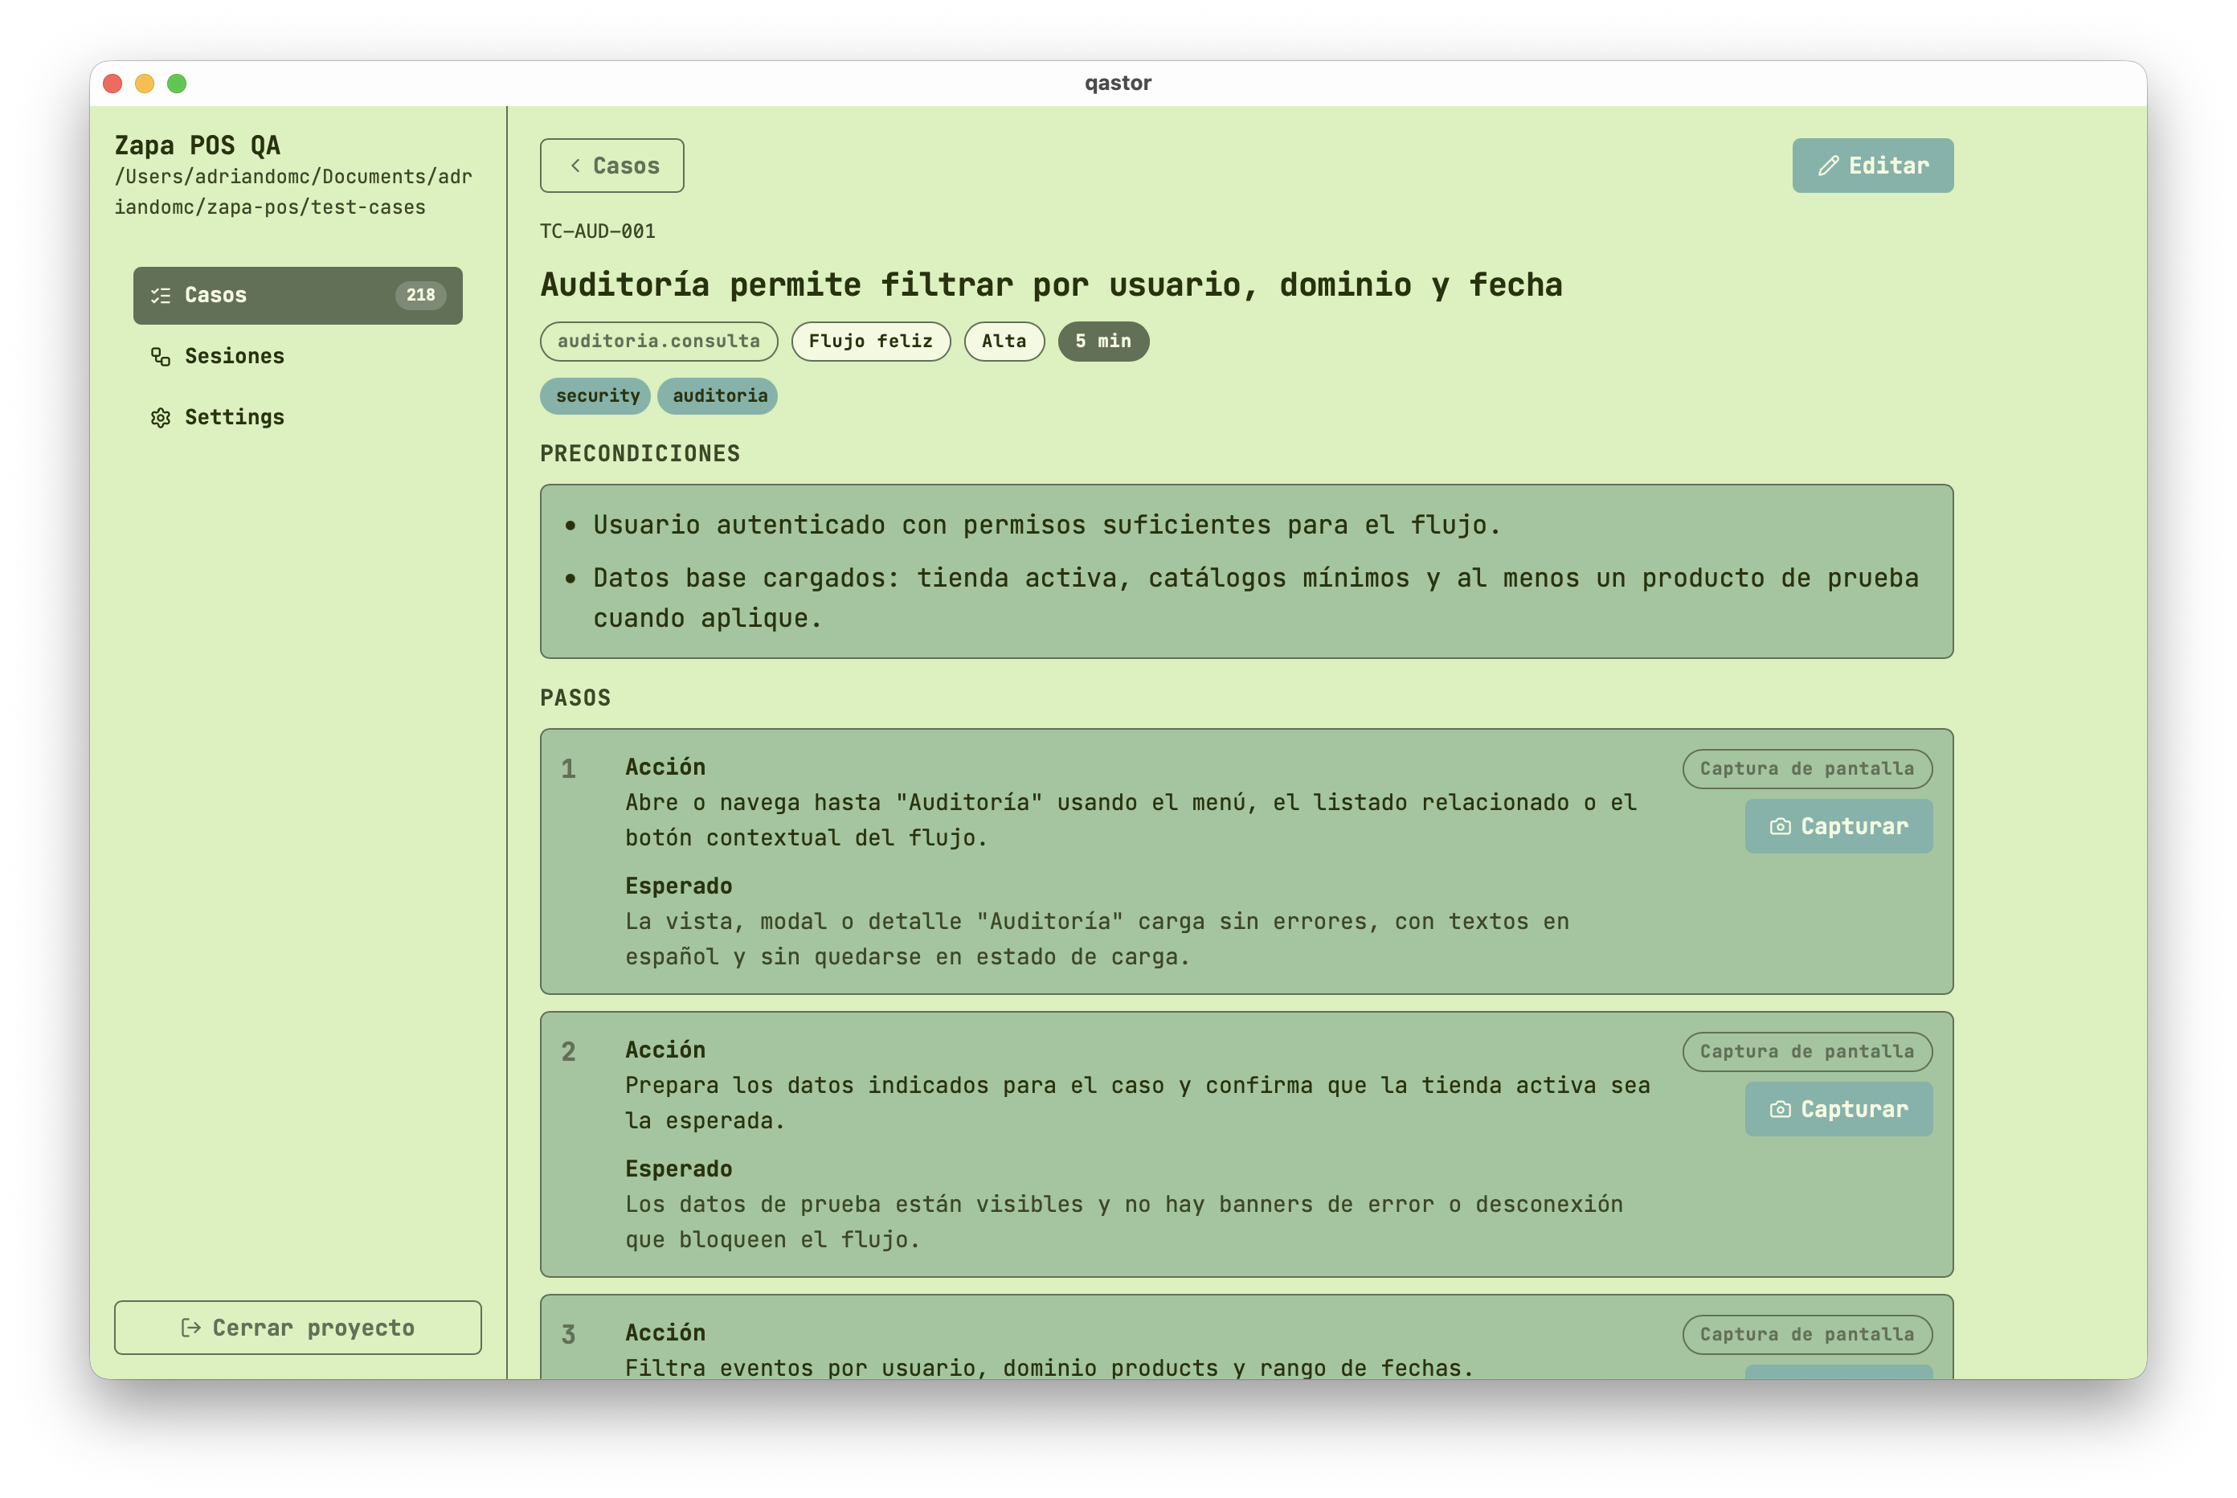
Task: Click precondition about Usuario autenticado
Action: tap(1047, 525)
